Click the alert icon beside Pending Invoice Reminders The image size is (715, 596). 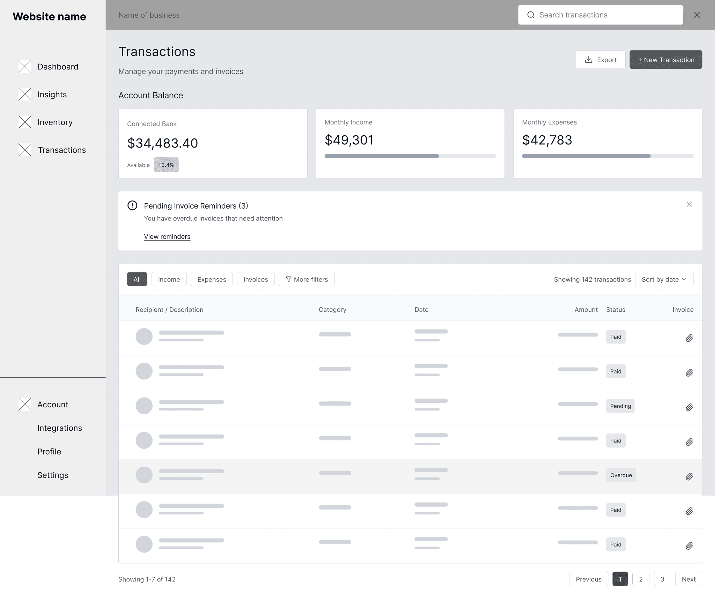coord(132,205)
